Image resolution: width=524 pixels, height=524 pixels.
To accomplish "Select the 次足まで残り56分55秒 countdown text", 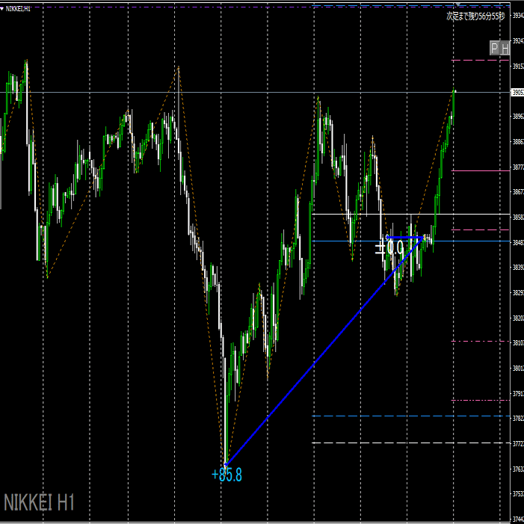I will [475, 16].
